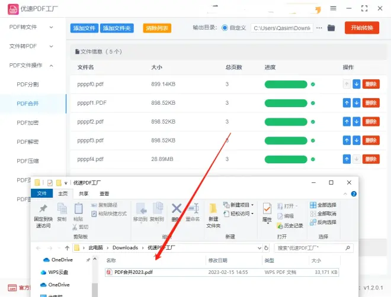Click the 添加文件 button
The width and height of the screenshot is (391, 297).
pos(84,28)
